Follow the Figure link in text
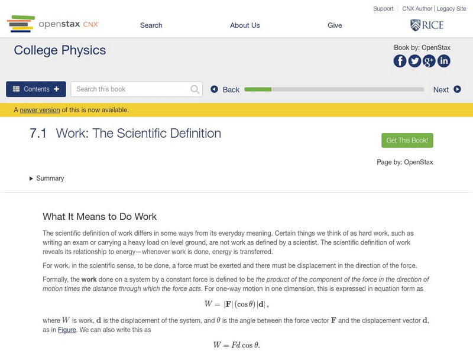The width and height of the screenshot is (473, 351). pyautogui.click(x=67, y=330)
